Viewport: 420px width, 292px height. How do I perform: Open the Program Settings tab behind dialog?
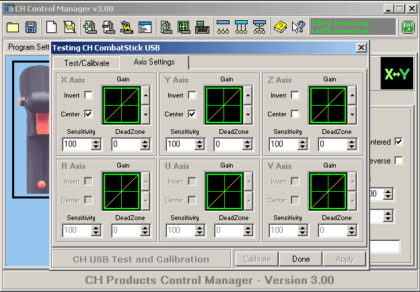28,47
